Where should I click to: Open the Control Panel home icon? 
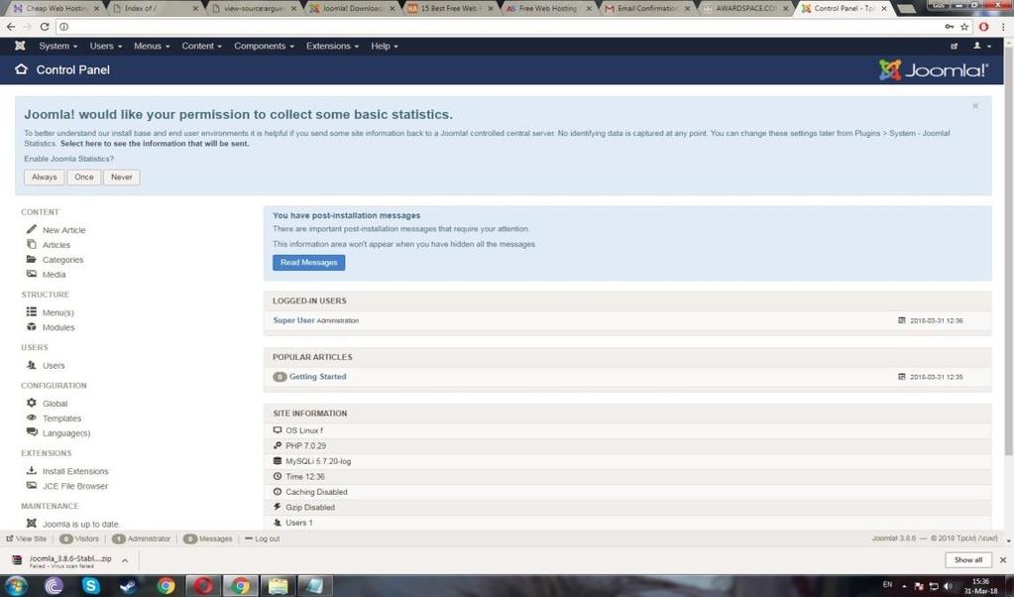[x=22, y=69]
